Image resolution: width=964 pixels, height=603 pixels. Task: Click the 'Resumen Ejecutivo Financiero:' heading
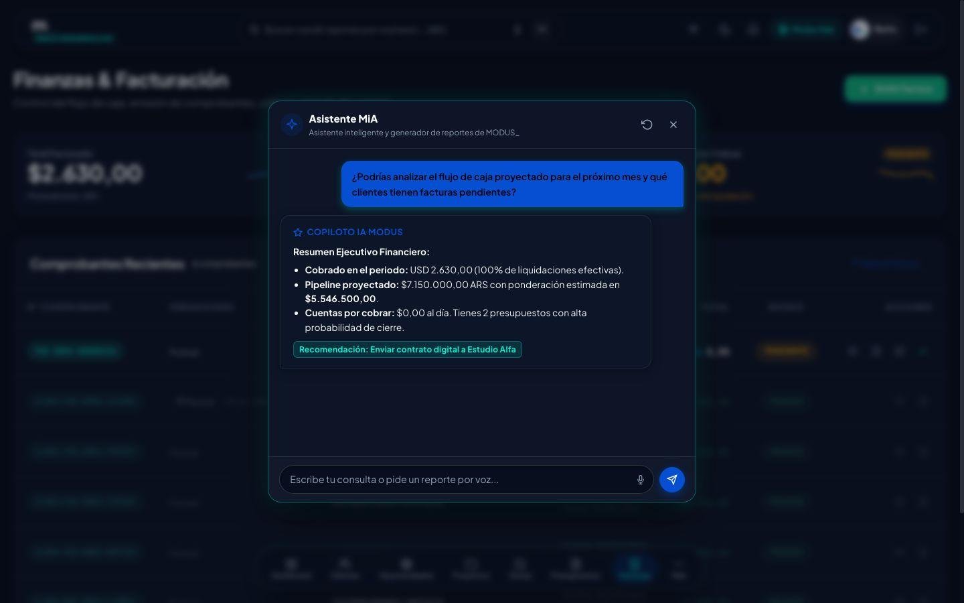coord(361,252)
